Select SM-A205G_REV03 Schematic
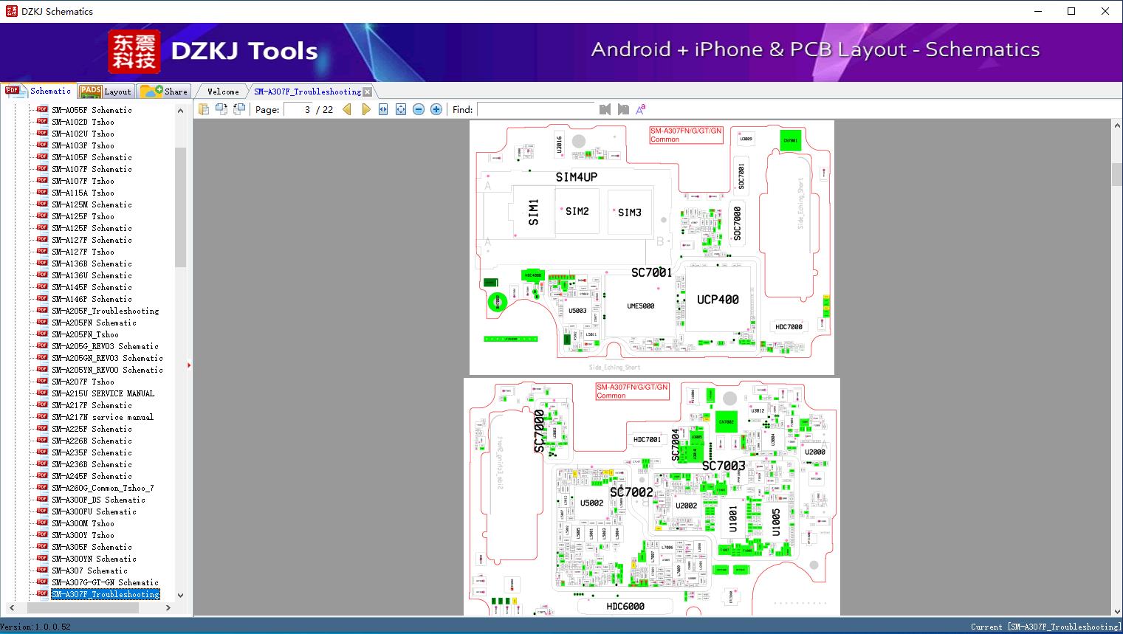The width and height of the screenshot is (1123, 634). [x=105, y=346]
